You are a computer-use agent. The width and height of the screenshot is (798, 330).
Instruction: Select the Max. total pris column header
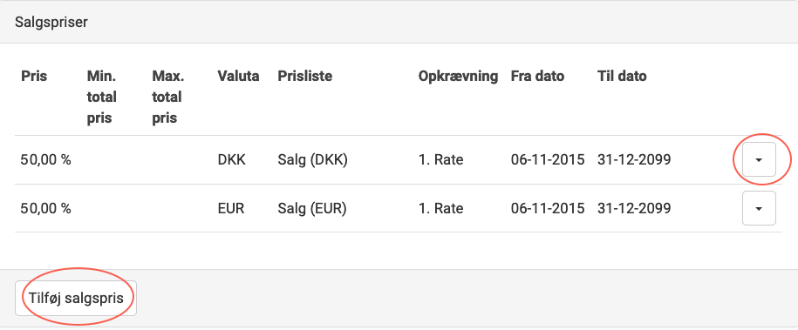coord(168,98)
